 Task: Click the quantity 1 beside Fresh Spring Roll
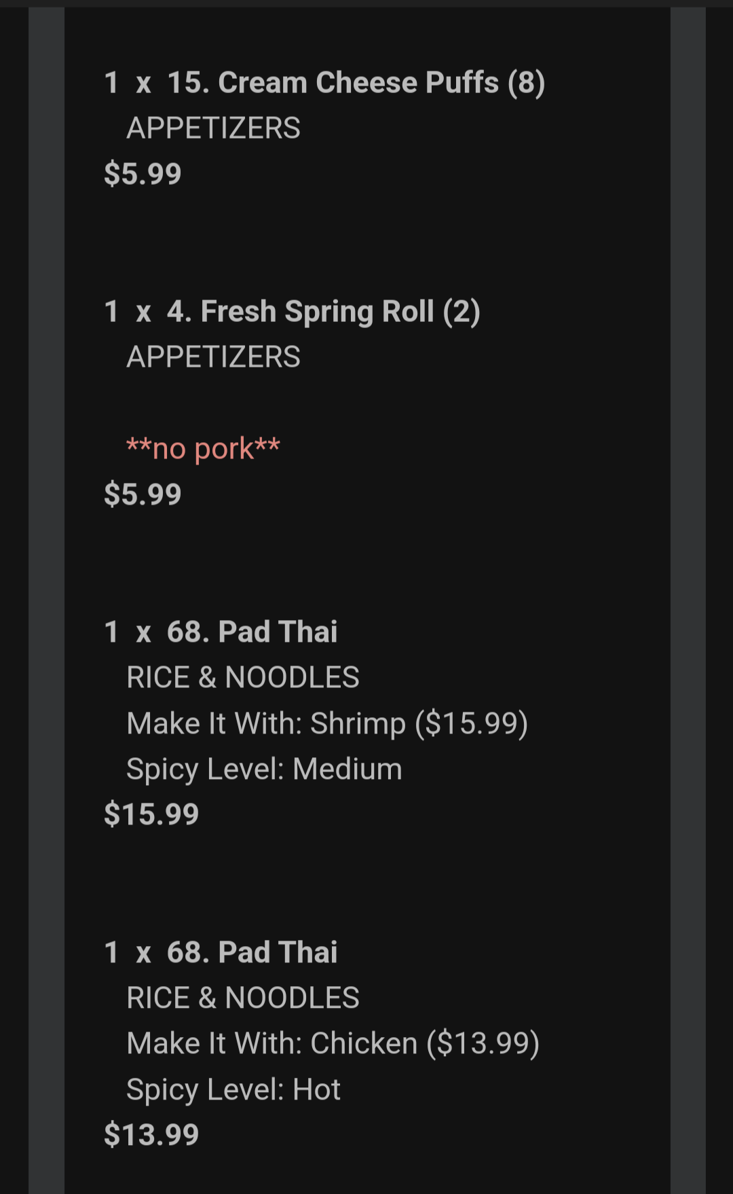click(x=111, y=312)
